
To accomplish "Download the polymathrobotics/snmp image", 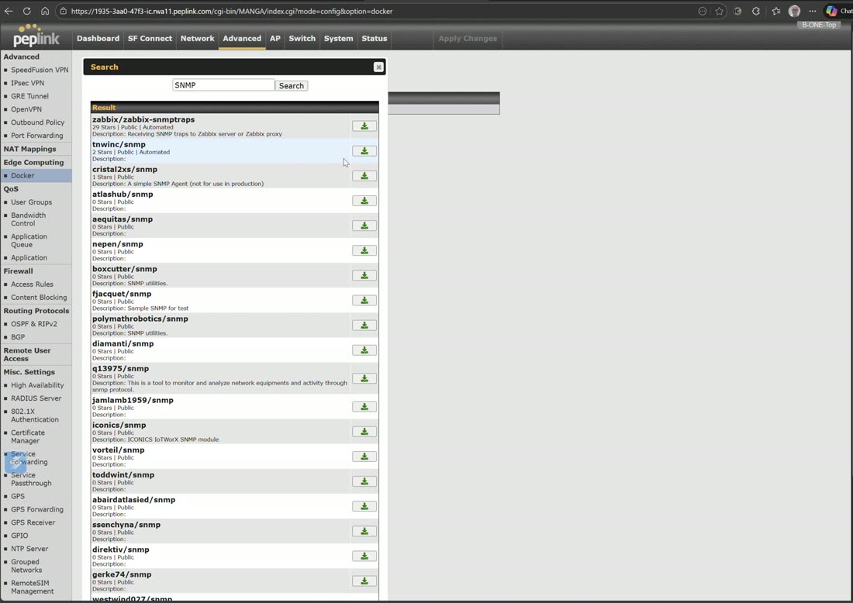I will pos(364,326).
